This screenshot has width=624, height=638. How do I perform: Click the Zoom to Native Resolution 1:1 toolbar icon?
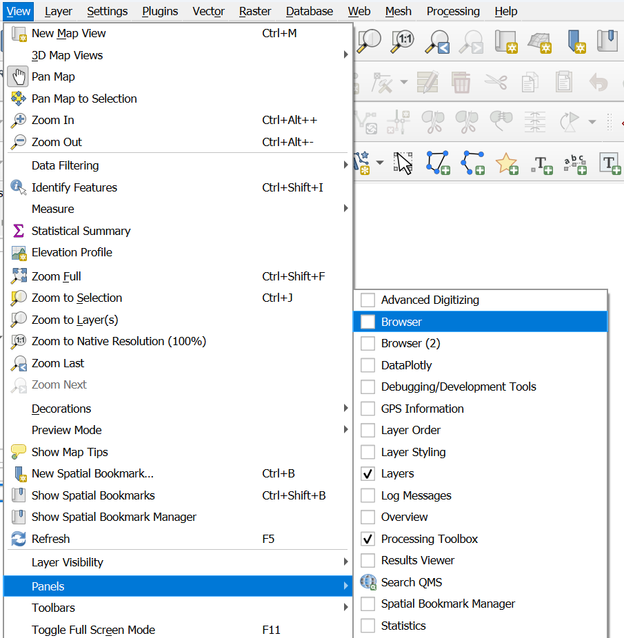point(403,41)
